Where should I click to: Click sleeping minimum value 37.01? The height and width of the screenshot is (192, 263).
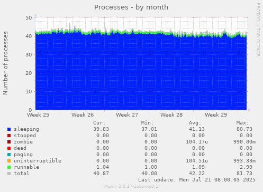(x=149, y=129)
